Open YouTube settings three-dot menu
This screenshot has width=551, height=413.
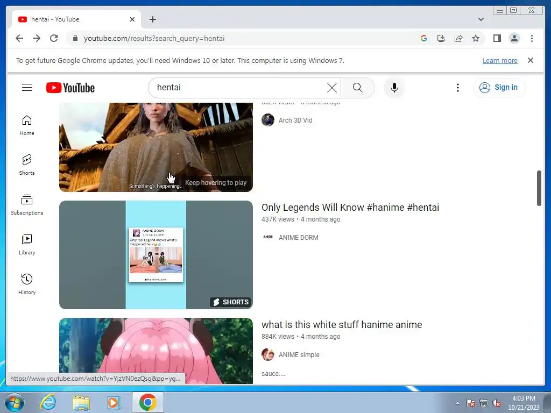point(457,88)
